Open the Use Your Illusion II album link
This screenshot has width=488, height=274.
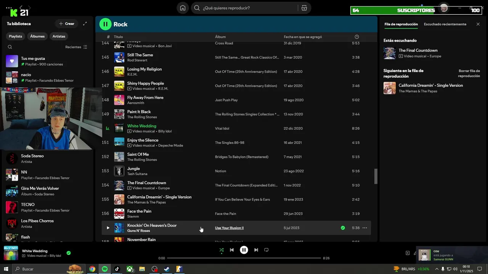coord(229,228)
